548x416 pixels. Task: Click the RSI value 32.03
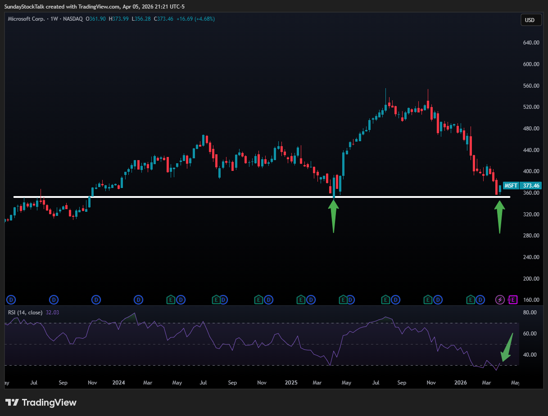[x=52, y=312]
